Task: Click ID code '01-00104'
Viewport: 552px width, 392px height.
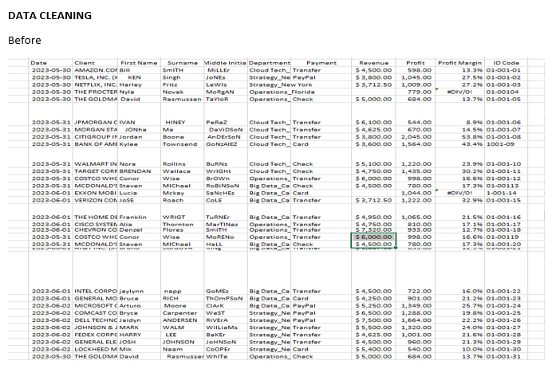Action: pyautogui.click(x=503, y=92)
